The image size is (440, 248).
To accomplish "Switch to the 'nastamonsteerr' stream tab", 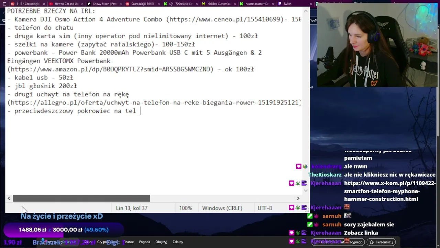I will 257,4.
